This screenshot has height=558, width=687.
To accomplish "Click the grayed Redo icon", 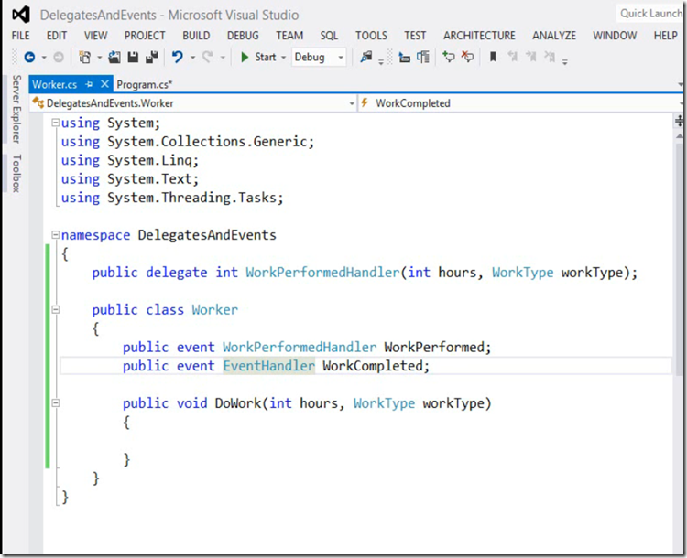I will [x=207, y=57].
